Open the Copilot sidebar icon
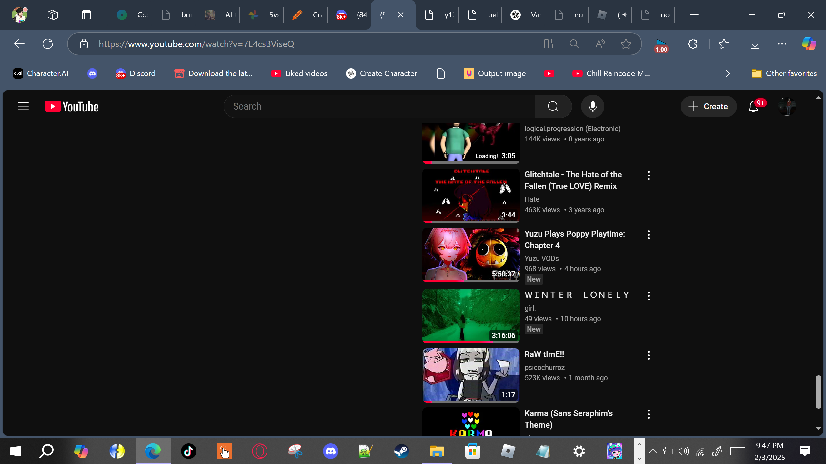Viewport: 826px width, 464px height. click(x=809, y=44)
